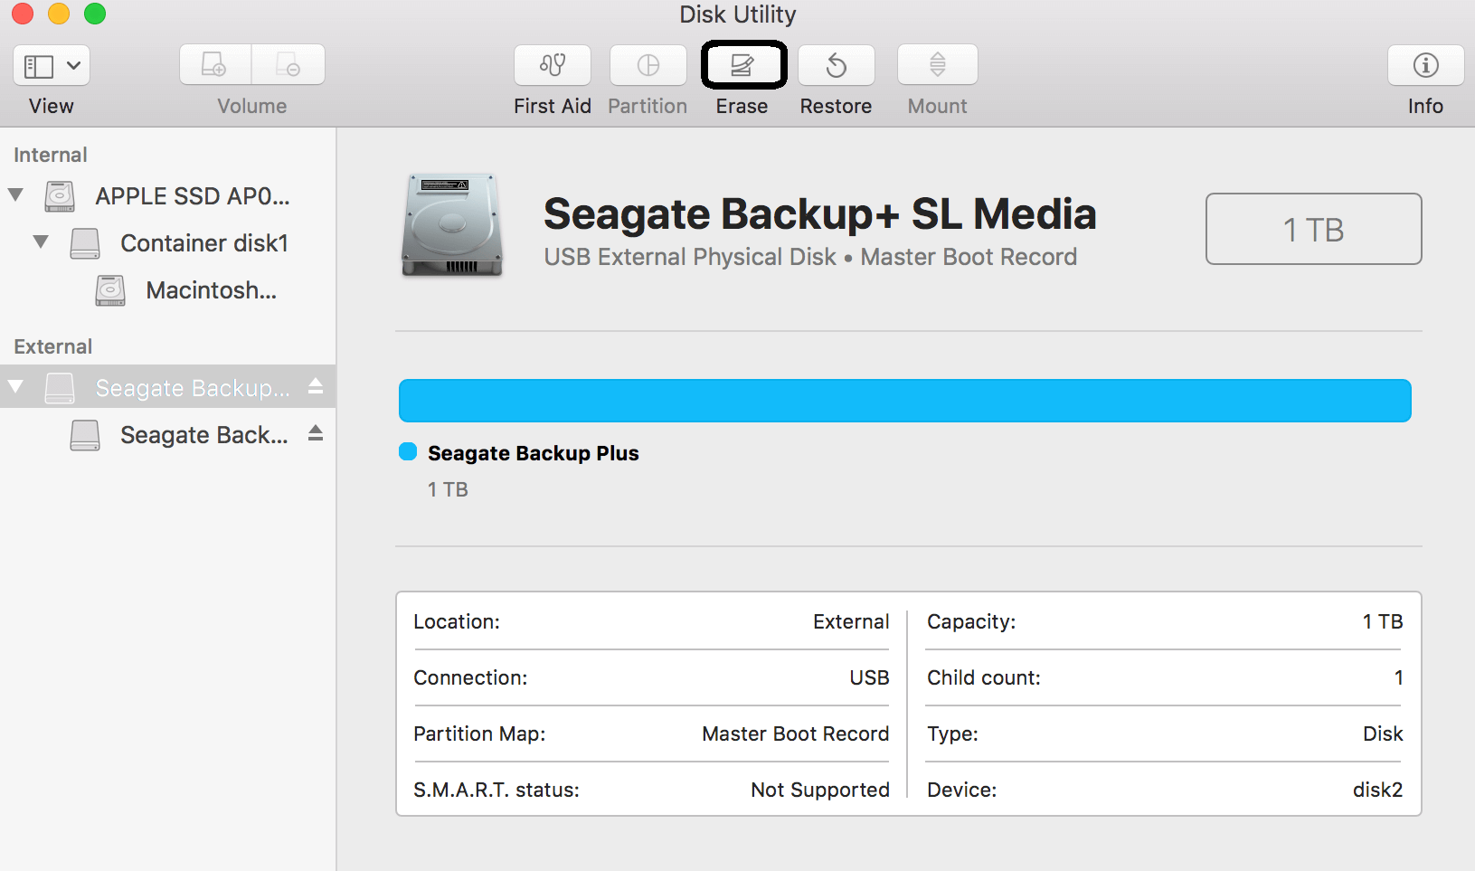Click the Mount toolbar icon
This screenshot has width=1475, height=871.
[x=938, y=65]
